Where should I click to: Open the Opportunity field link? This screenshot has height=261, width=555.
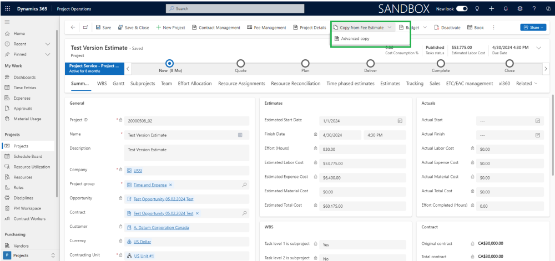[163, 199]
